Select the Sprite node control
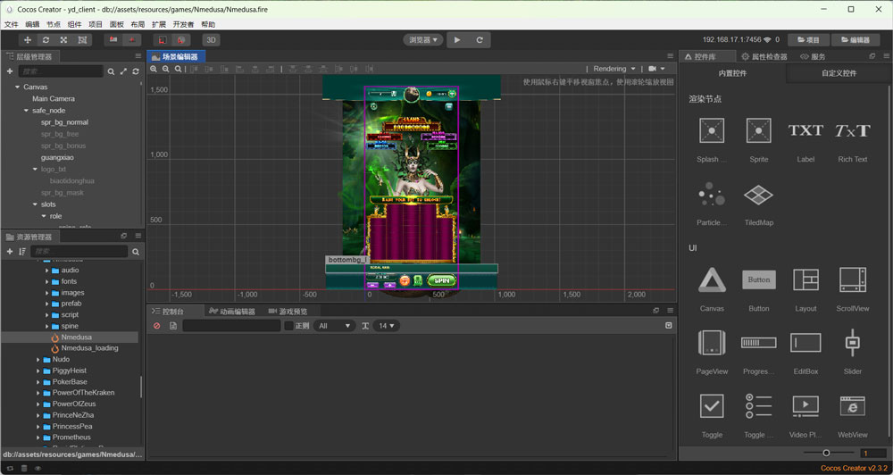Viewport: 893px width, 475px height. (758, 131)
